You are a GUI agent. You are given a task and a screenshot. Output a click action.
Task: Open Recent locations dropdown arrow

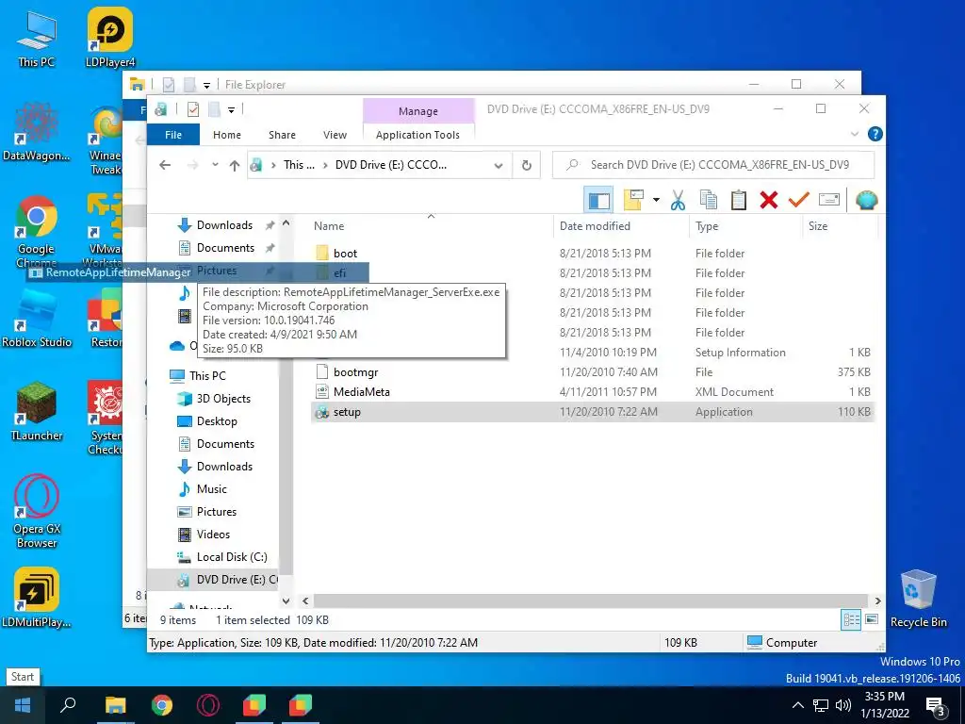tap(215, 165)
